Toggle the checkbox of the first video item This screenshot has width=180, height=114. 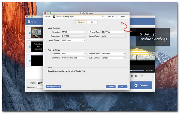[30, 33]
